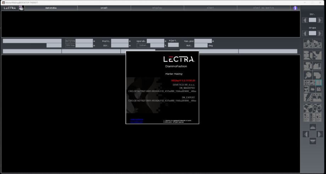Pan the marker view right with pad arrow

[320, 134]
